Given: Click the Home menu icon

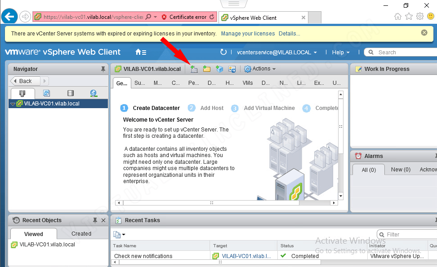Looking at the screenshot, I should (141, 52).
